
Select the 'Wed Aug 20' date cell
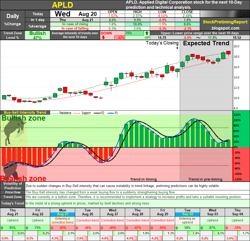[x=75, y=14]
